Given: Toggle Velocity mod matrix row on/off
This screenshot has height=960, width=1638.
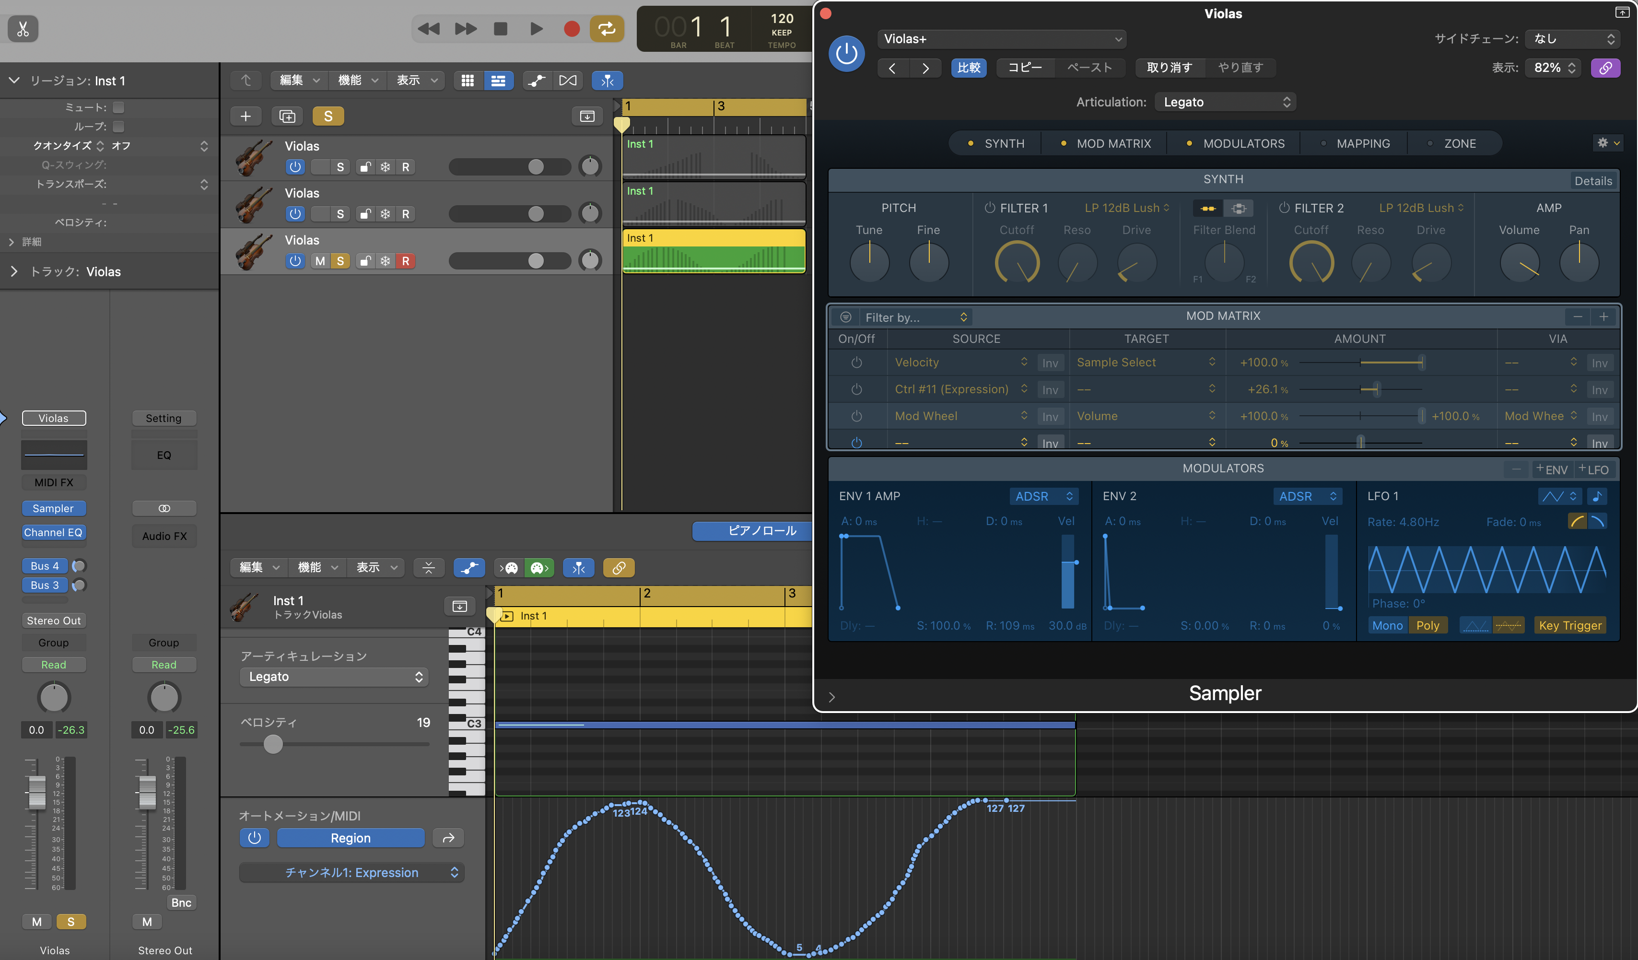Looking at the screenshot, I should coord(856,363).
